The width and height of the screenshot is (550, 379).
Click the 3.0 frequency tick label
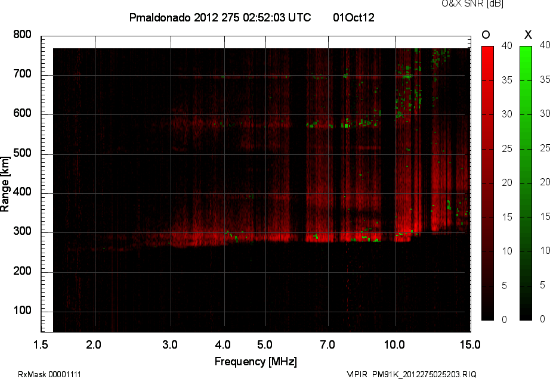170,344
